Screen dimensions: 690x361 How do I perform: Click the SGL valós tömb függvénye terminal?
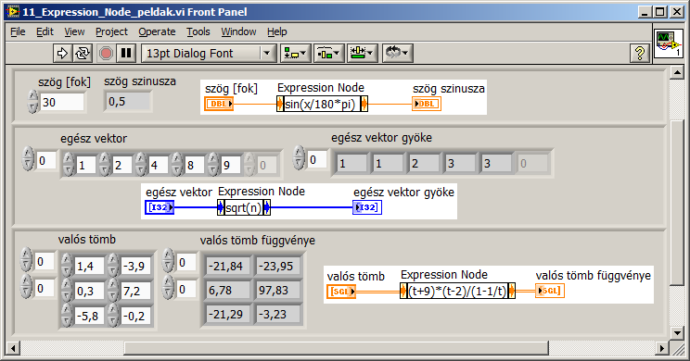550,291
